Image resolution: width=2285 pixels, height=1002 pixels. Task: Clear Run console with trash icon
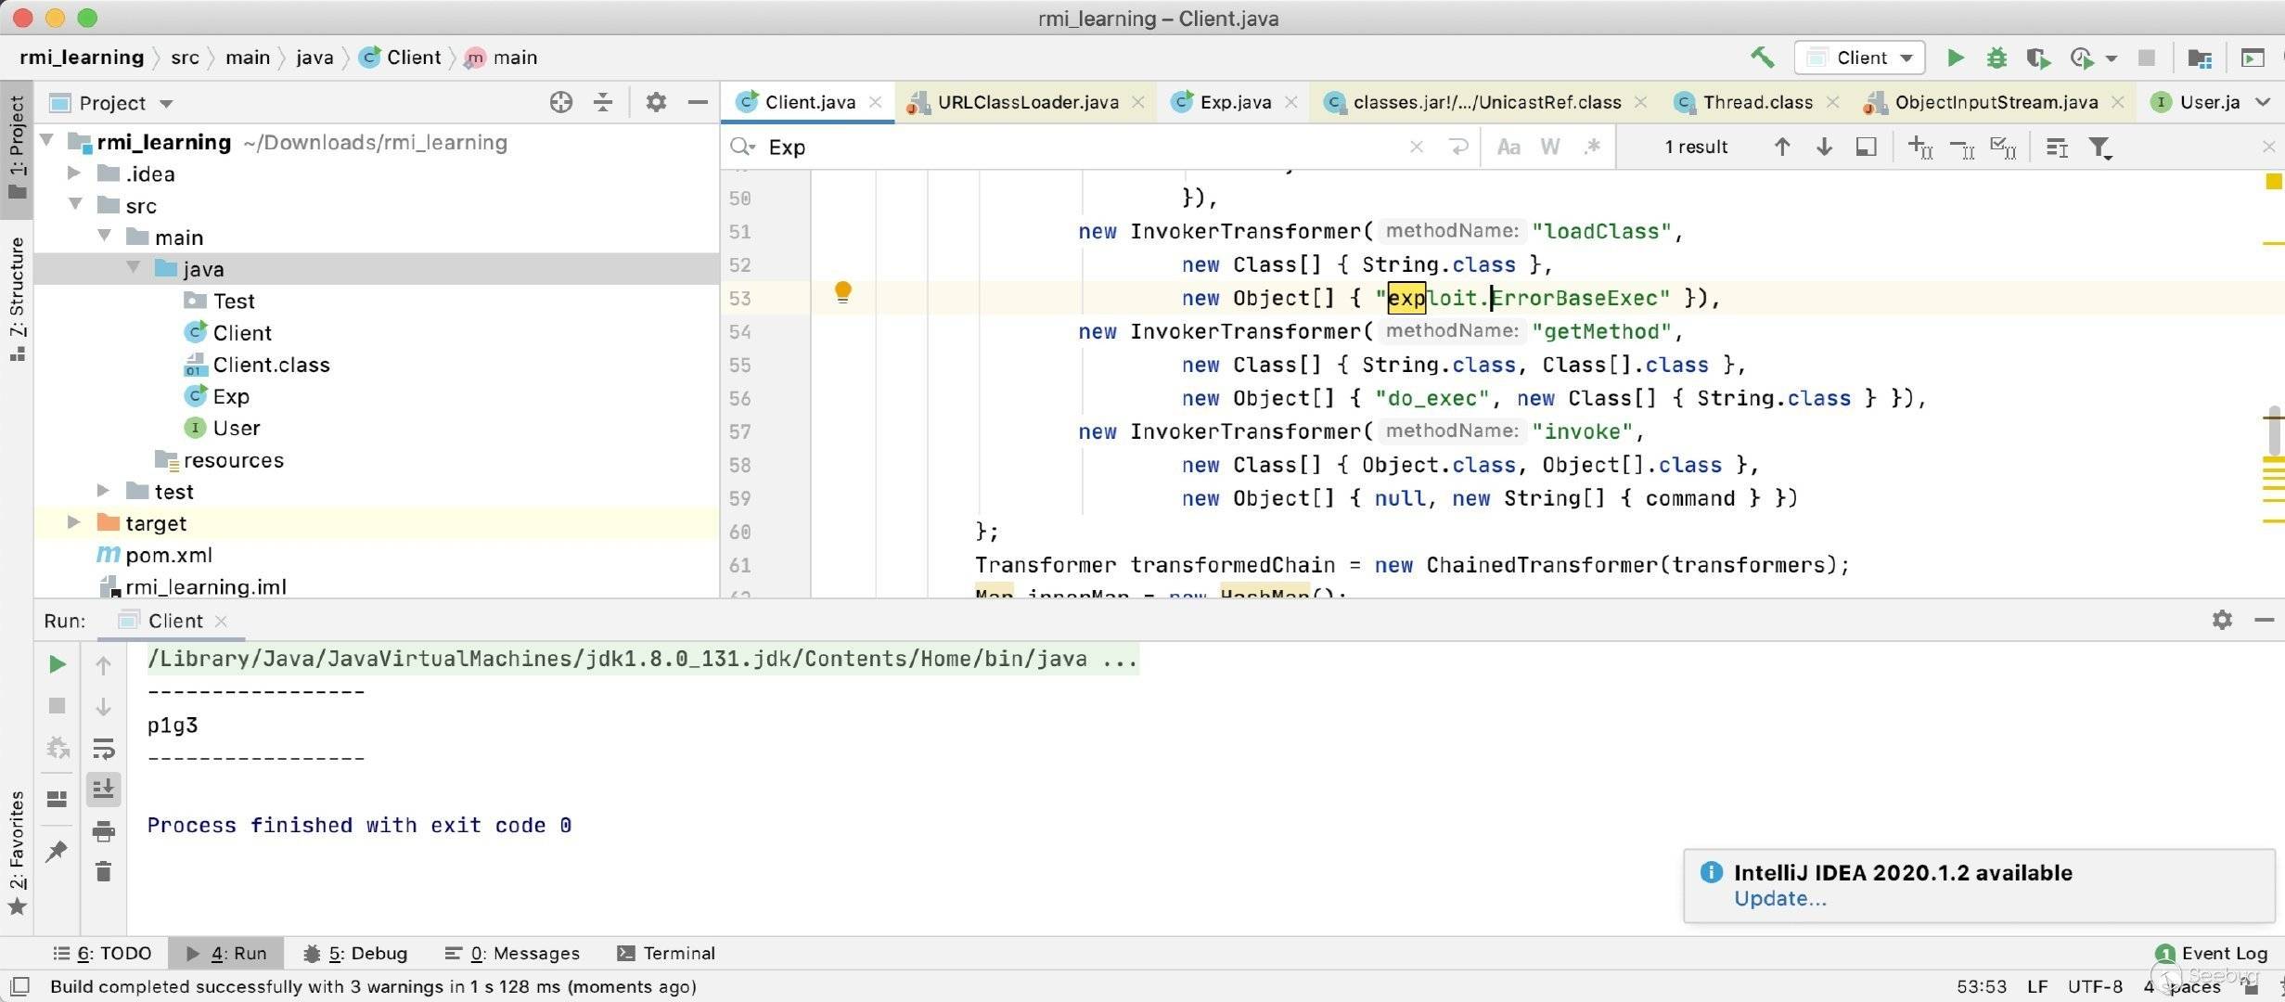(x=104, y=871)
